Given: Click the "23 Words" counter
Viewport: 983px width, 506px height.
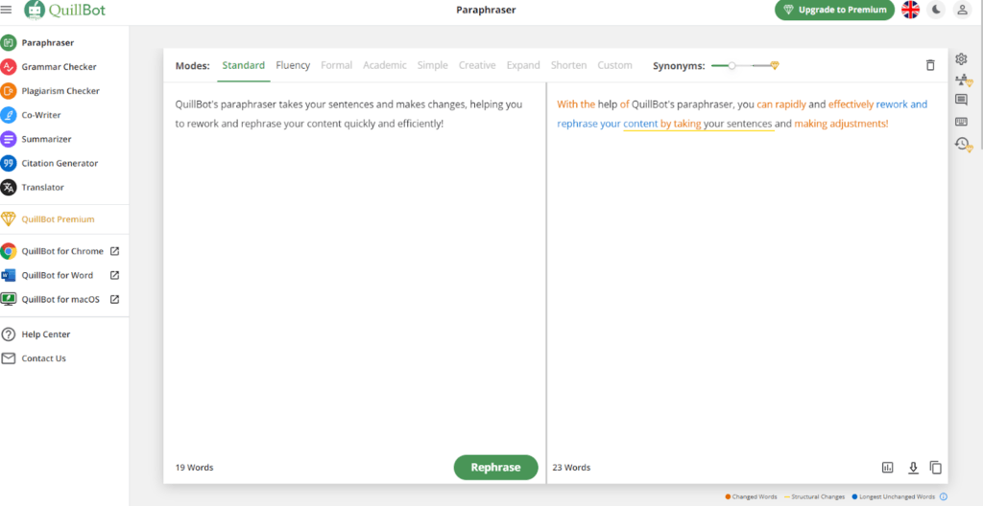Looking at the screenshot, I should point(571,467).
